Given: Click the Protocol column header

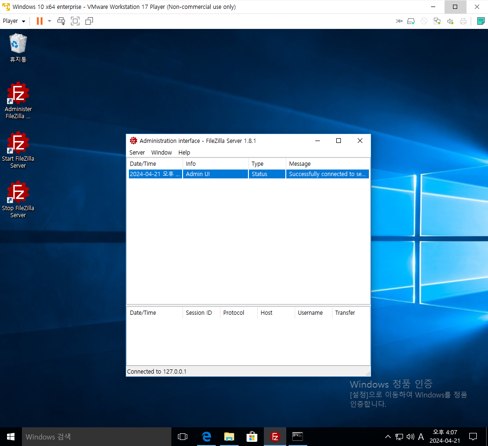Looking at the screenshot, I should [239, 313].
